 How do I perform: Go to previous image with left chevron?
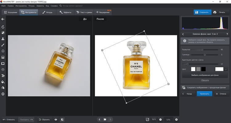99,119
